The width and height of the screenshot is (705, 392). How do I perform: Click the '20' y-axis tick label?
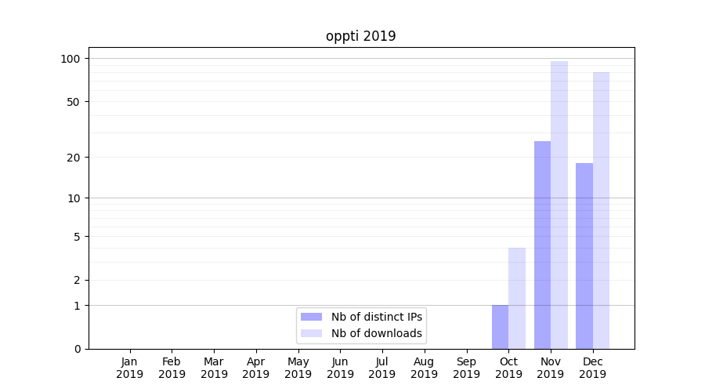[74, 158]
